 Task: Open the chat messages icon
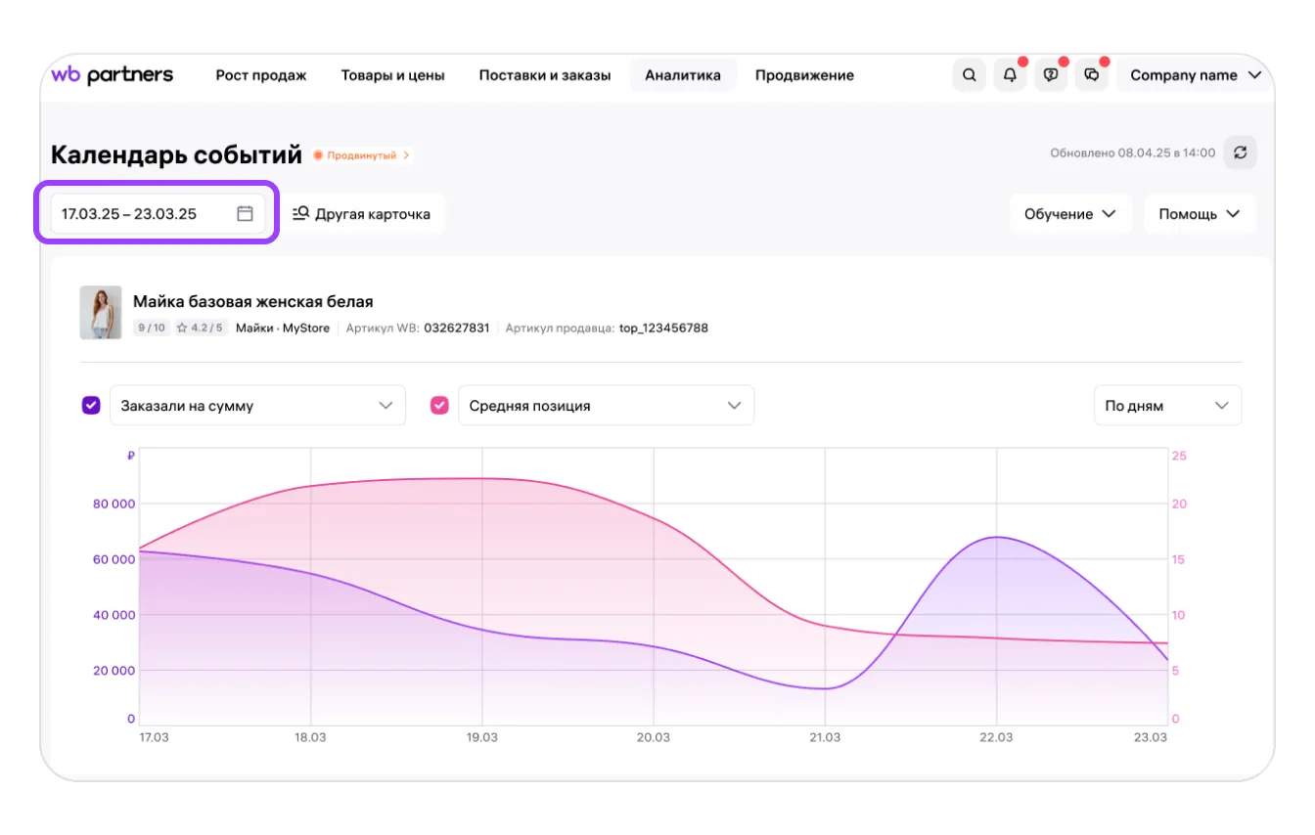point(1092,75)
